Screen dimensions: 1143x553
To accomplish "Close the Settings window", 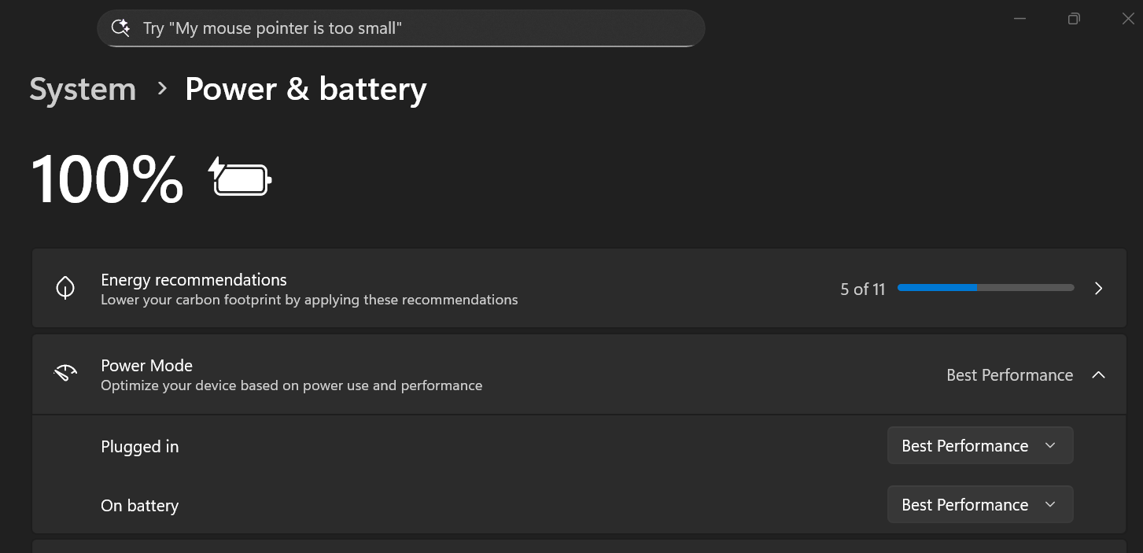I will click(x=1127, y=19).
